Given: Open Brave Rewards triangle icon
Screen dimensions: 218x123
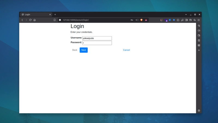Looking at the screenshot, I should tap(146, 20).
